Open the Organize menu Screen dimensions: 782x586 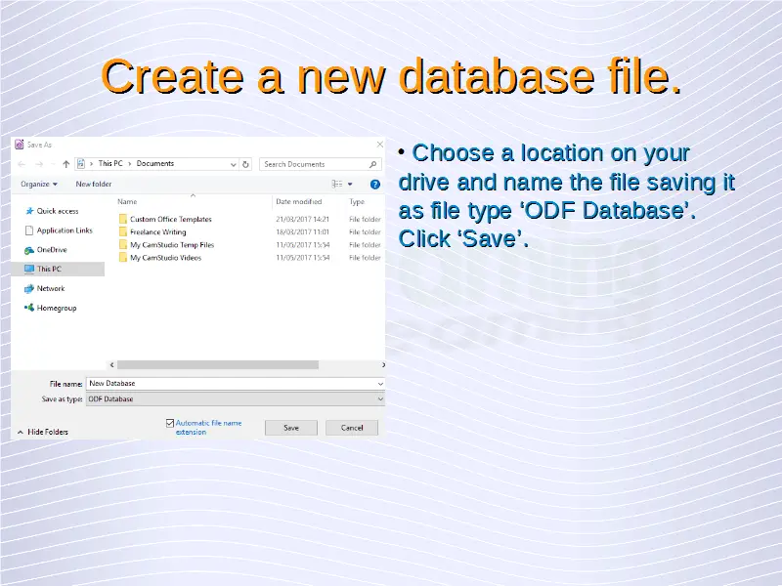pyautogui.click(x=39, y=184)
